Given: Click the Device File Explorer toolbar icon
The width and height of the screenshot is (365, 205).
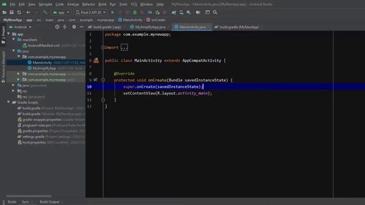Looking at the screenshot, I should [198, 13].
